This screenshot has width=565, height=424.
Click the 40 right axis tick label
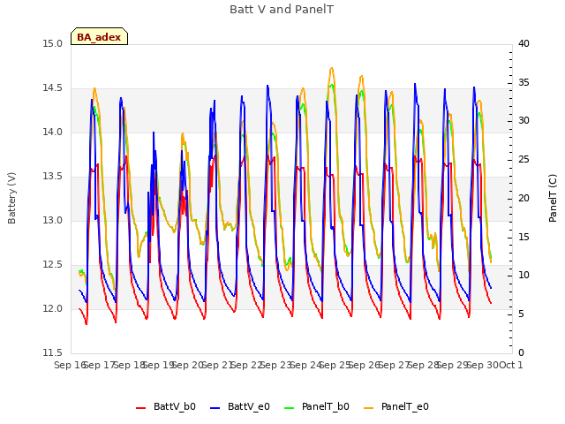pyautogui.click(x=524, y=44)
